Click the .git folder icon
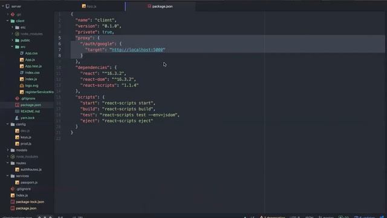This screenshot has height=218, width=387. pyautogui.click(x=13, y=15)
